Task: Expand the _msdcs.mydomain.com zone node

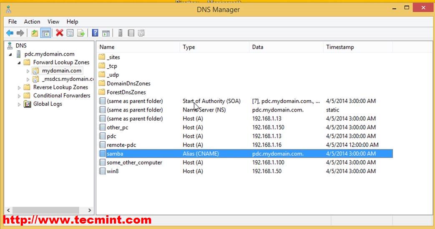Action: click(28, 80)
